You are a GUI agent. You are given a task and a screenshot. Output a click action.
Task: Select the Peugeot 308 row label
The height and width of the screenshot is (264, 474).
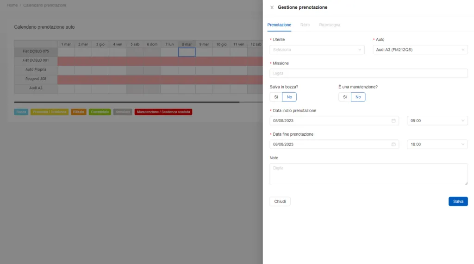36,79
